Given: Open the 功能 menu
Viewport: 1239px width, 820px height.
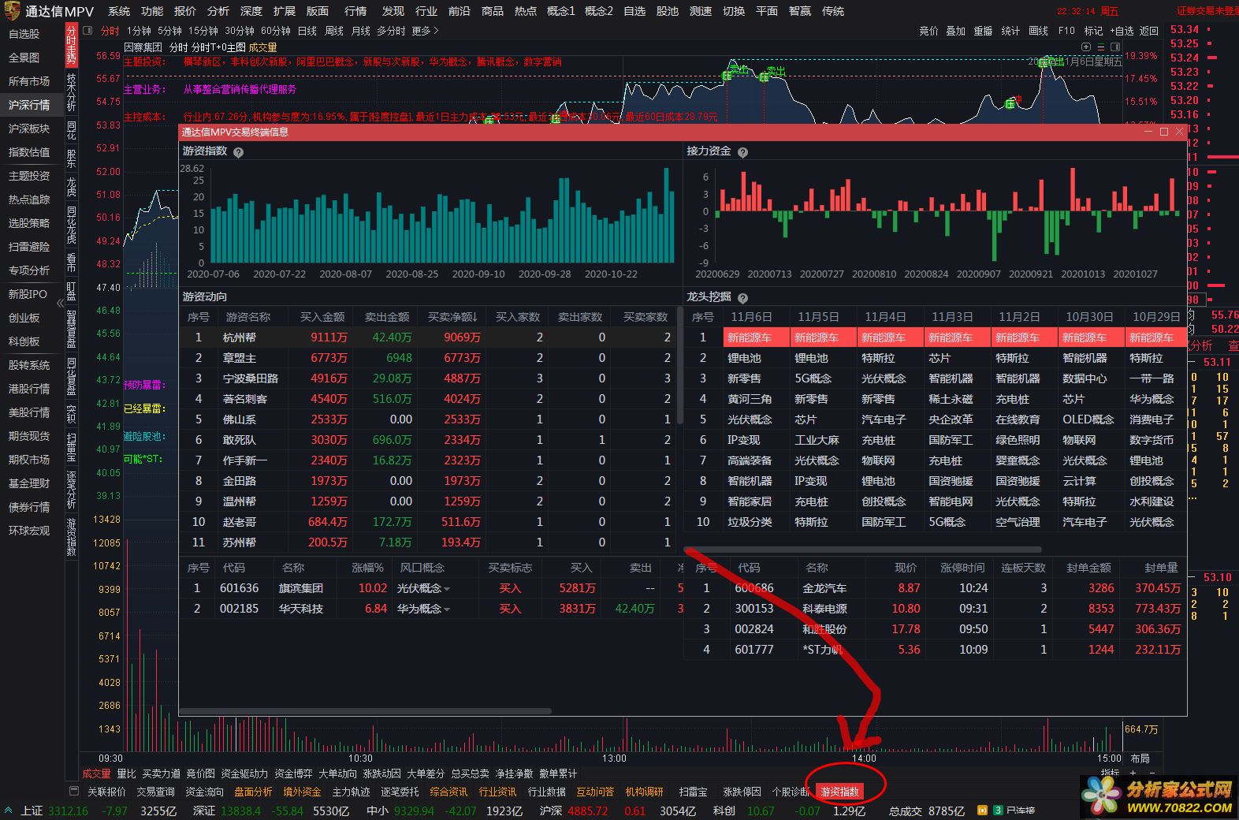Looking at the screenshot, I should pyautogui.click(x=152, y=11).
